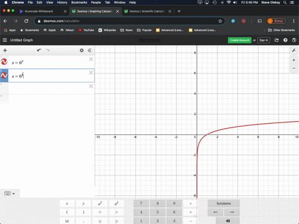This screenshot has width=299, height=224.
Task: Tap the x key on keypad
Action: click(x=67, y=203)
